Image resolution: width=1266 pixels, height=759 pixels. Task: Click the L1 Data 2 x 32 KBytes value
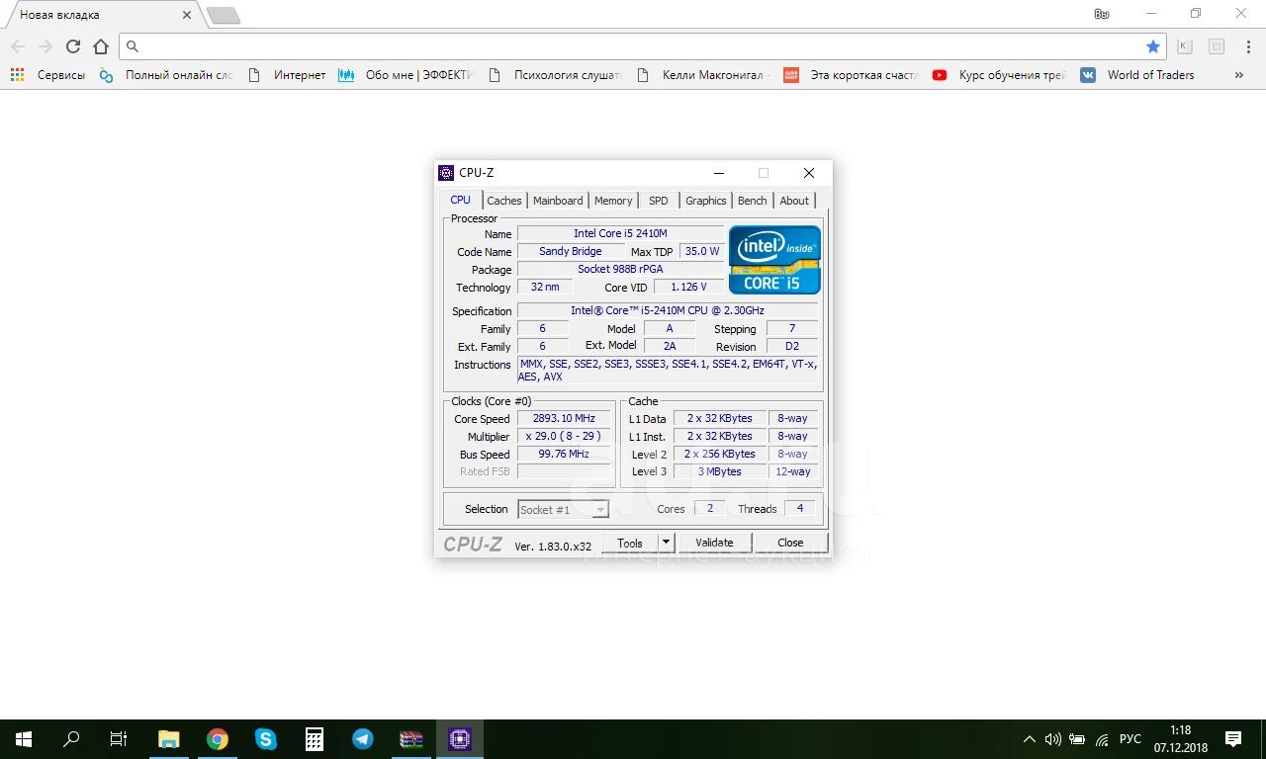[x=720, y=419]
